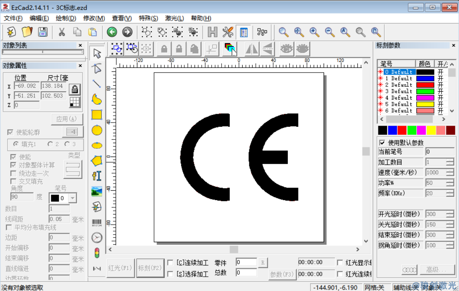
Task: Adjust 速度(毫米/秒) spinner
Action: [450, 172]
